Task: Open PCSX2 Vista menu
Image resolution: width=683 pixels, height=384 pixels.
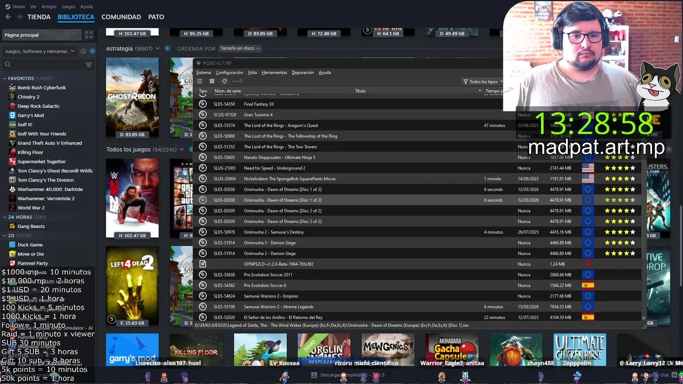Action: [x=252, y=73]
